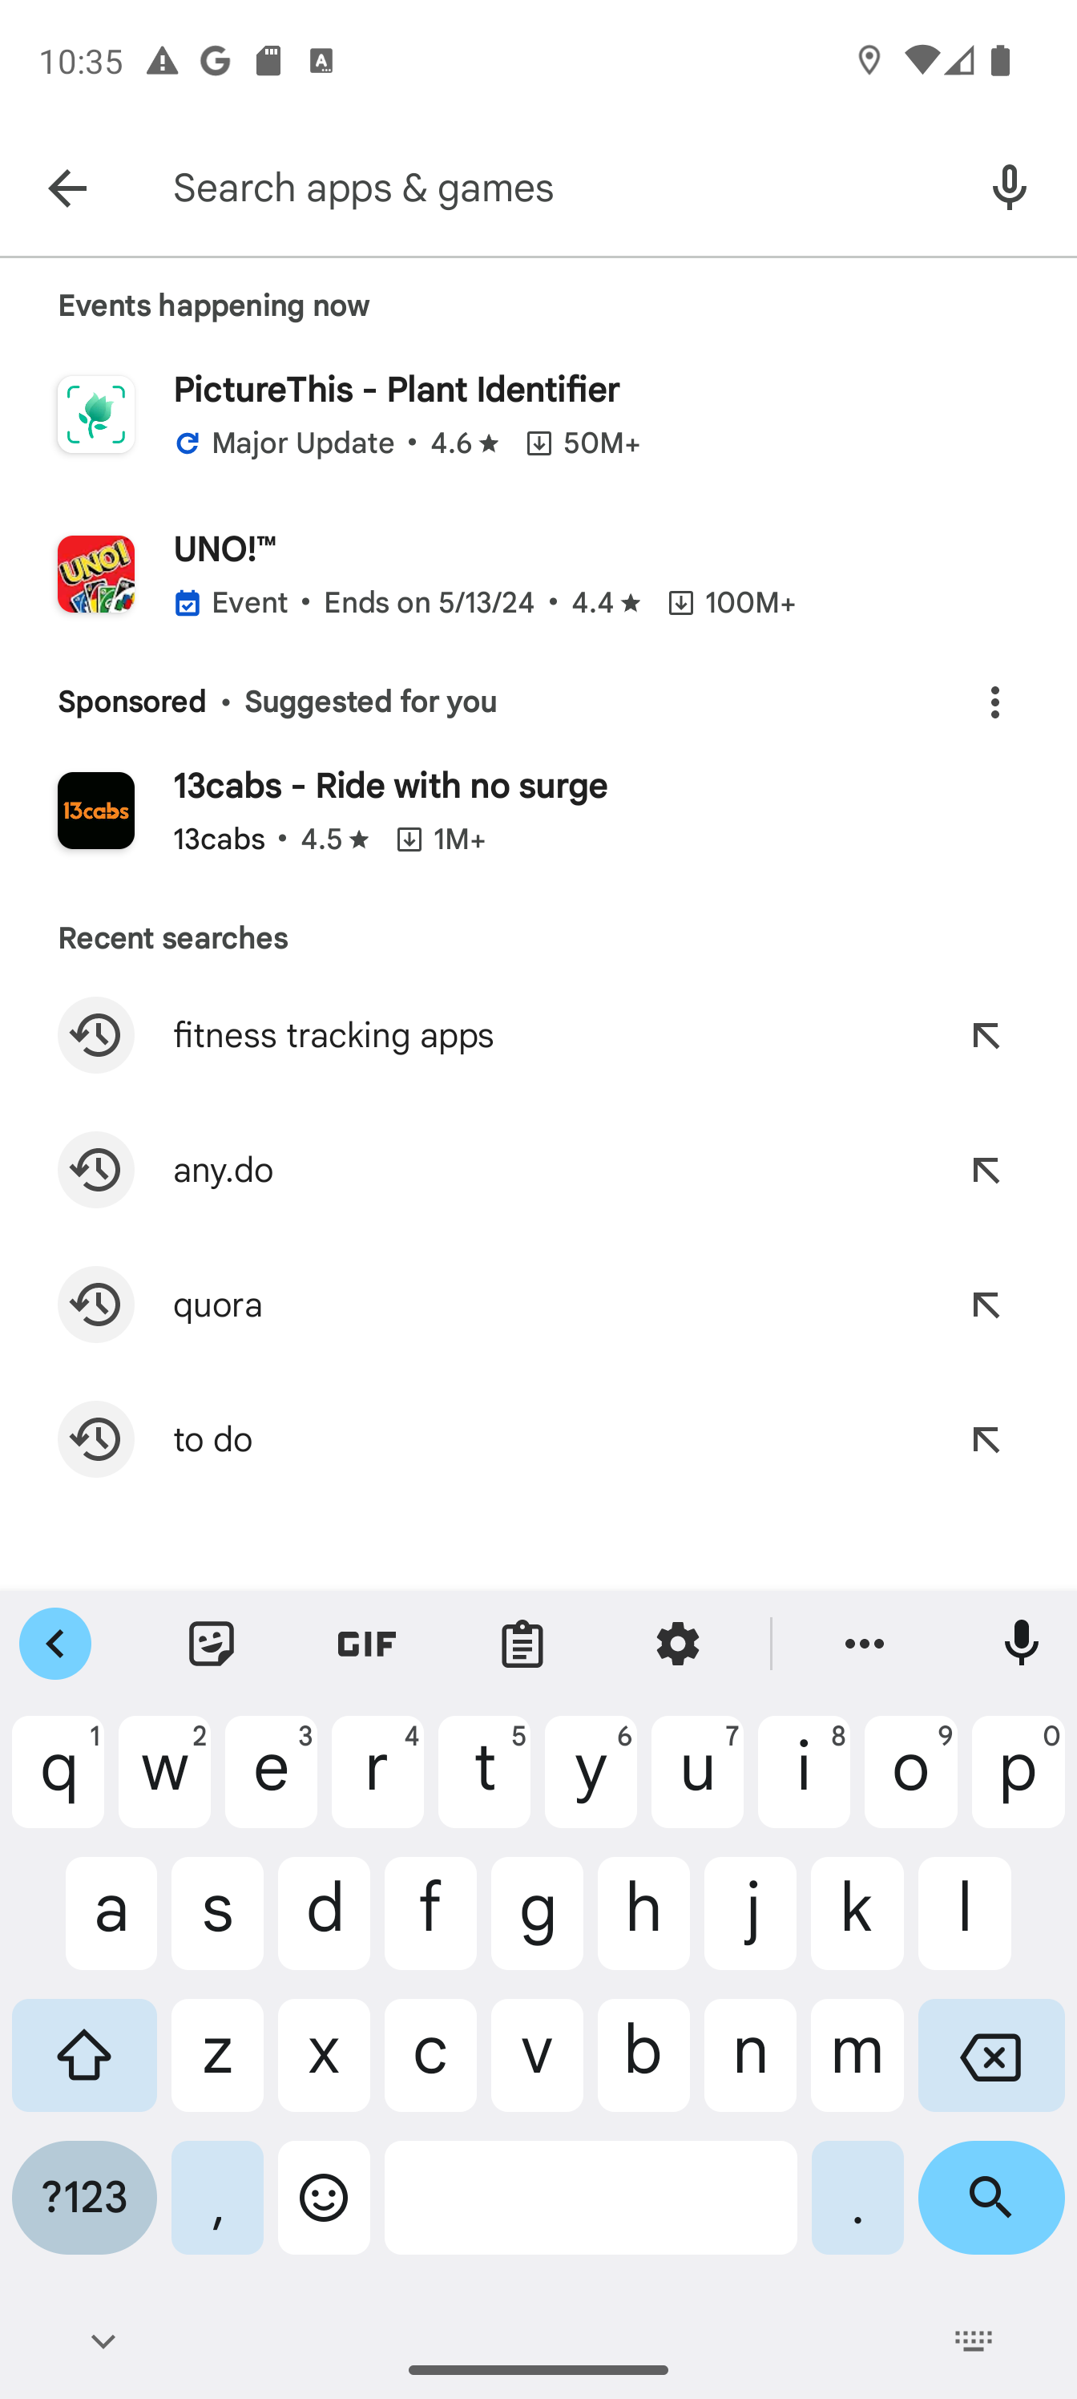This screenshot has width=1077, height=2399.
Task: Fill search with 'any.do' arrow
Action: tap(985, 1171)
